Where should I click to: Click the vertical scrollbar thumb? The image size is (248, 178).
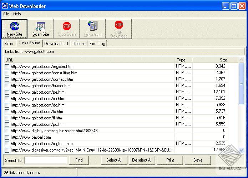(241, 84)
